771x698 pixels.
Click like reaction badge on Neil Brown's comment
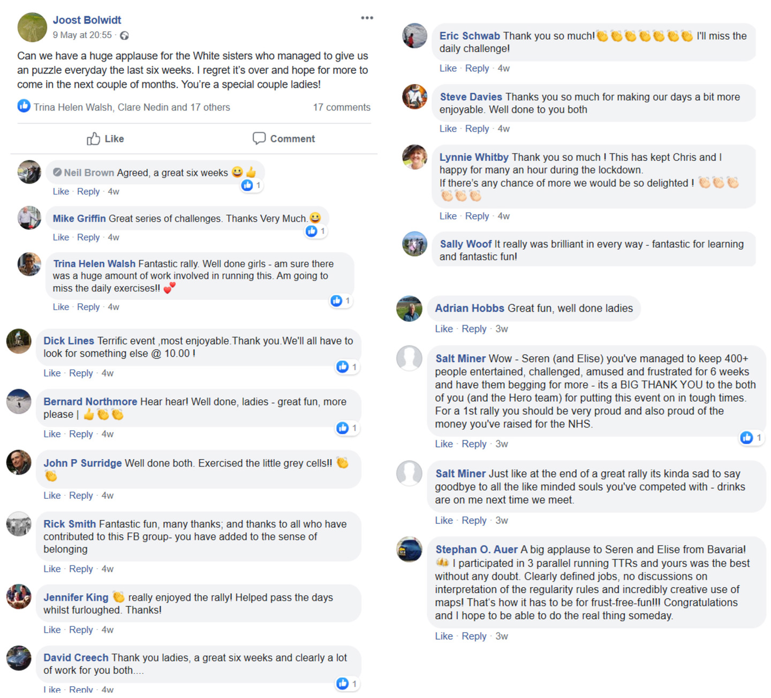pyautogui.click(x=247, y=185)
